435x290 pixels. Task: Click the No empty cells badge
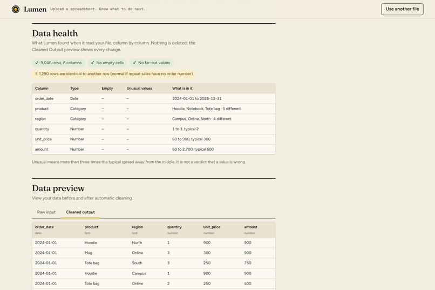coord(107,63)
